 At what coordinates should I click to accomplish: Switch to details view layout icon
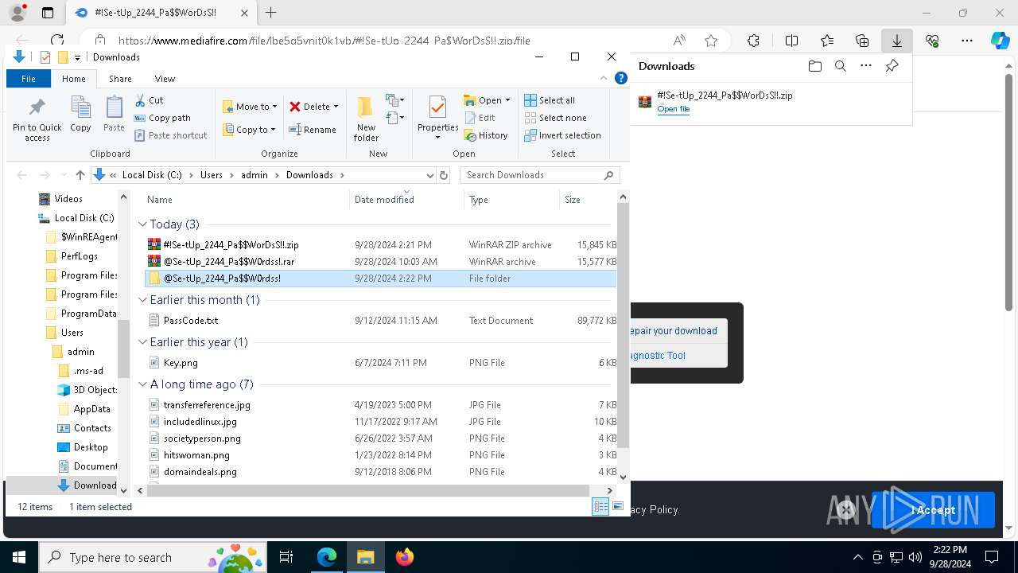600,507
